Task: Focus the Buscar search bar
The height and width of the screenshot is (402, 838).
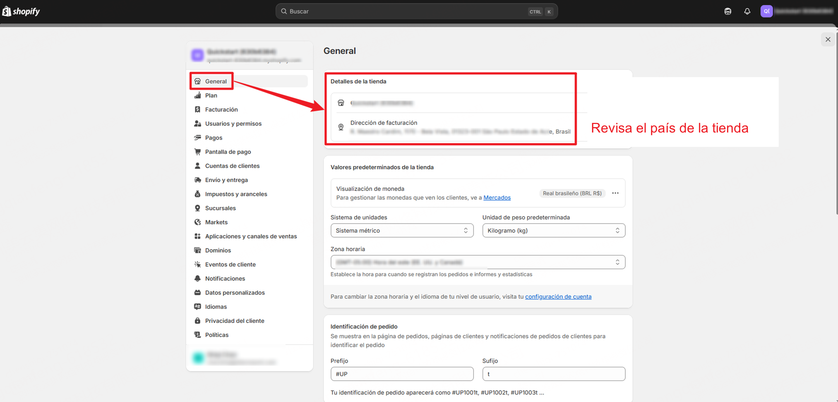Action: (417, 11)
